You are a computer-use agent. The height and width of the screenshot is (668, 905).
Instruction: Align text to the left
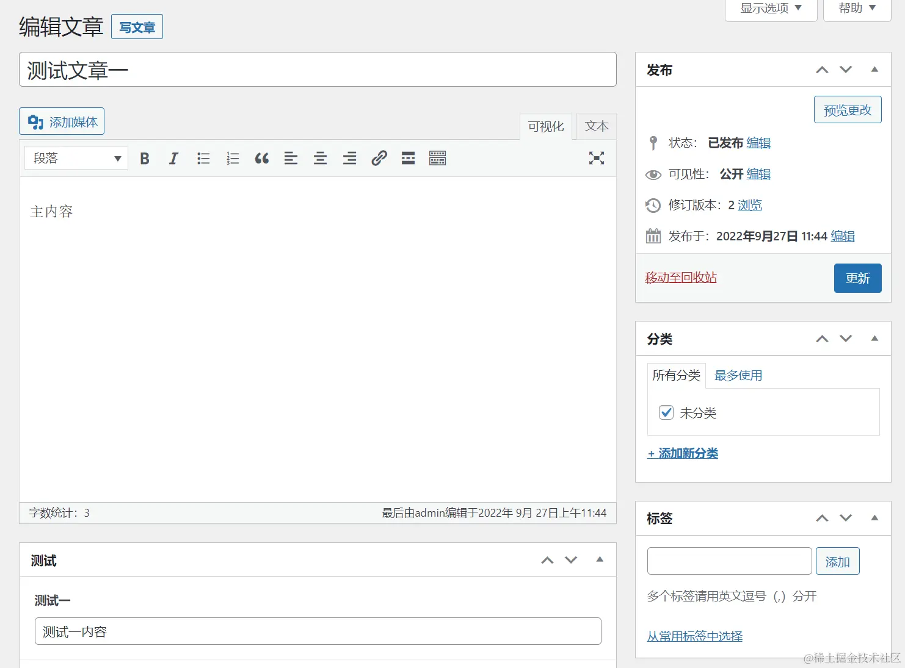point(291,159)
